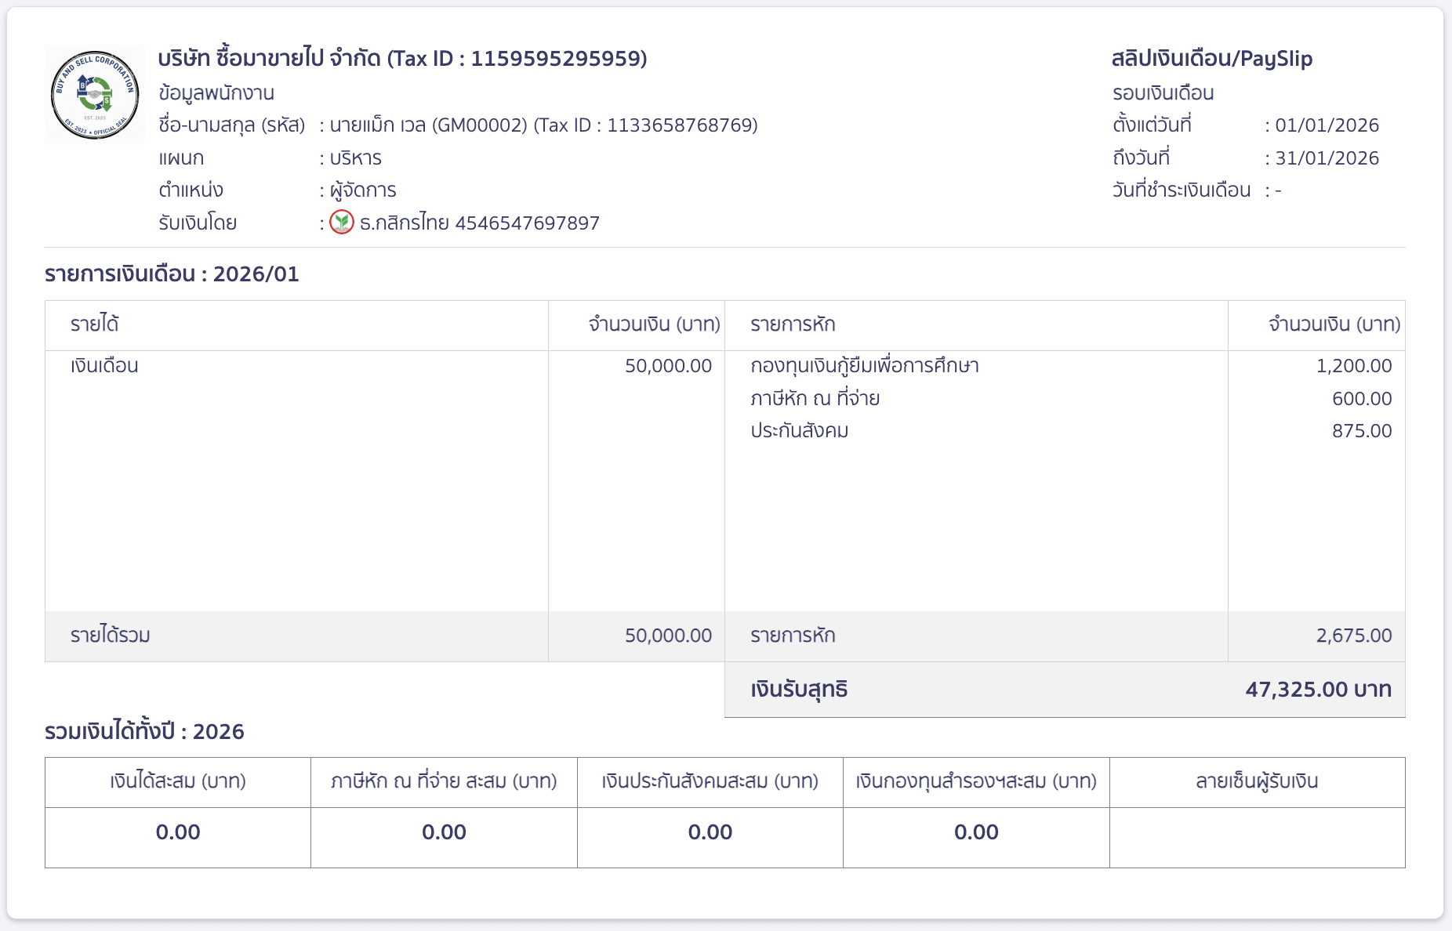Click the Kasikorn bank icon
Screen dimensions: 1452x931
point(343,223)
